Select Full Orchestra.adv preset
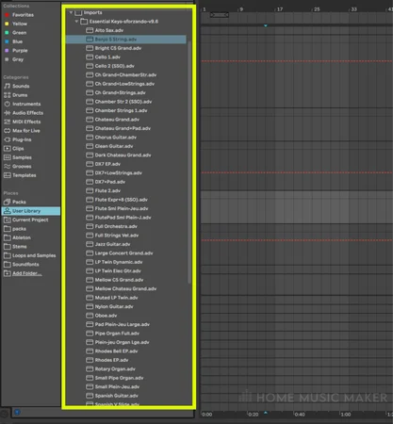393x424 pixels. (x=116, y=226)
